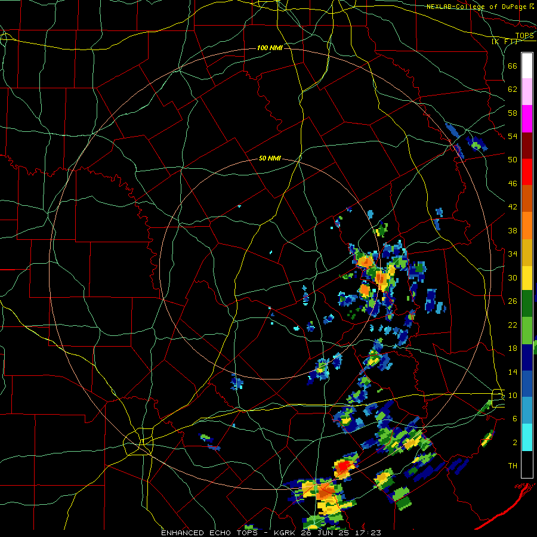Pick the light green legend swatch
The width and height of the screenshot is (537, 537).
point(527,331)
